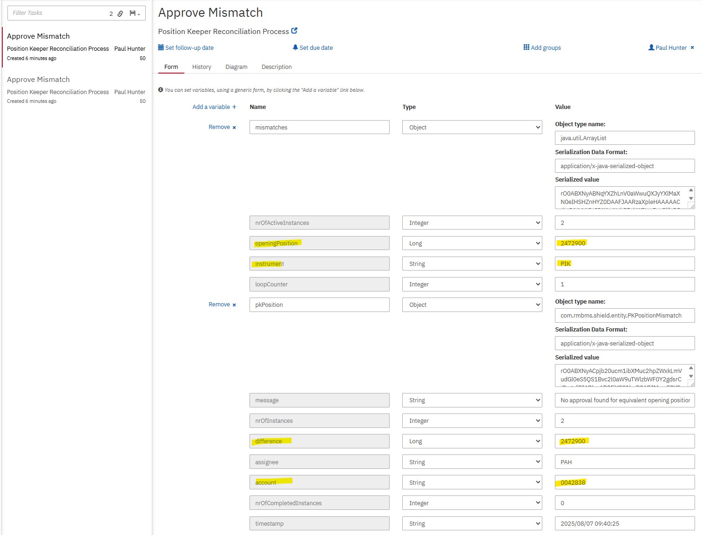Click the Add groups grid icon
The width and height of the screenshot is (702, 535).
click(526, 47)
